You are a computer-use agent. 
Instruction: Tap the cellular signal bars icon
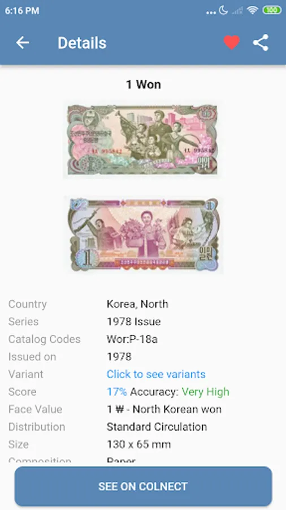tap(237, 11)
